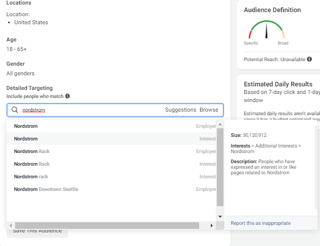
Task: Pick the lowercase Nordstrom rack Interest suggestion
Action: click(111, 177)
